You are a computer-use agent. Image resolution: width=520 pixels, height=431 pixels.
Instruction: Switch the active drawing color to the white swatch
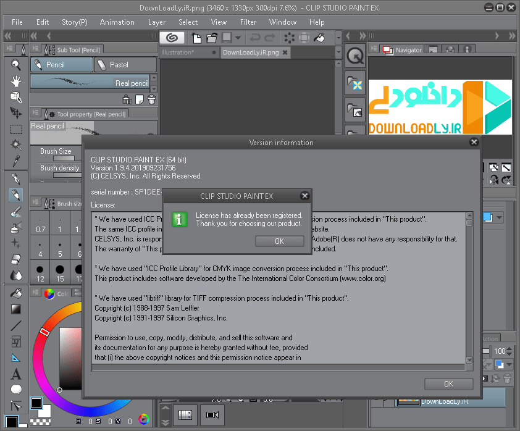coord(44,411)
